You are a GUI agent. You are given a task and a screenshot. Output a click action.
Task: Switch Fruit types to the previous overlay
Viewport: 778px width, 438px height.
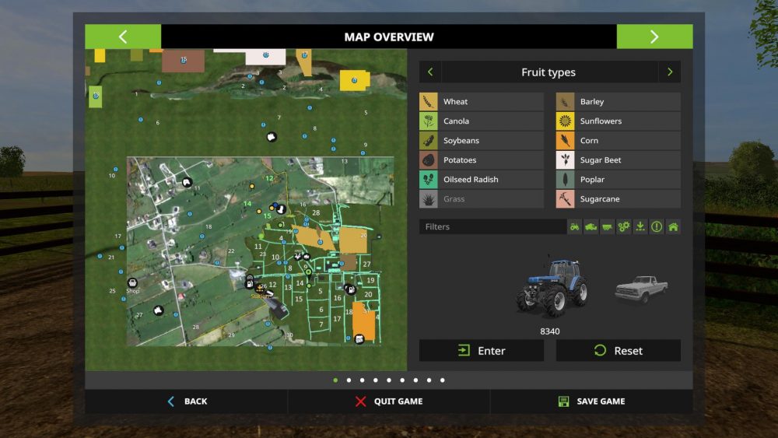pyautogui.click(x=430, y=72)
